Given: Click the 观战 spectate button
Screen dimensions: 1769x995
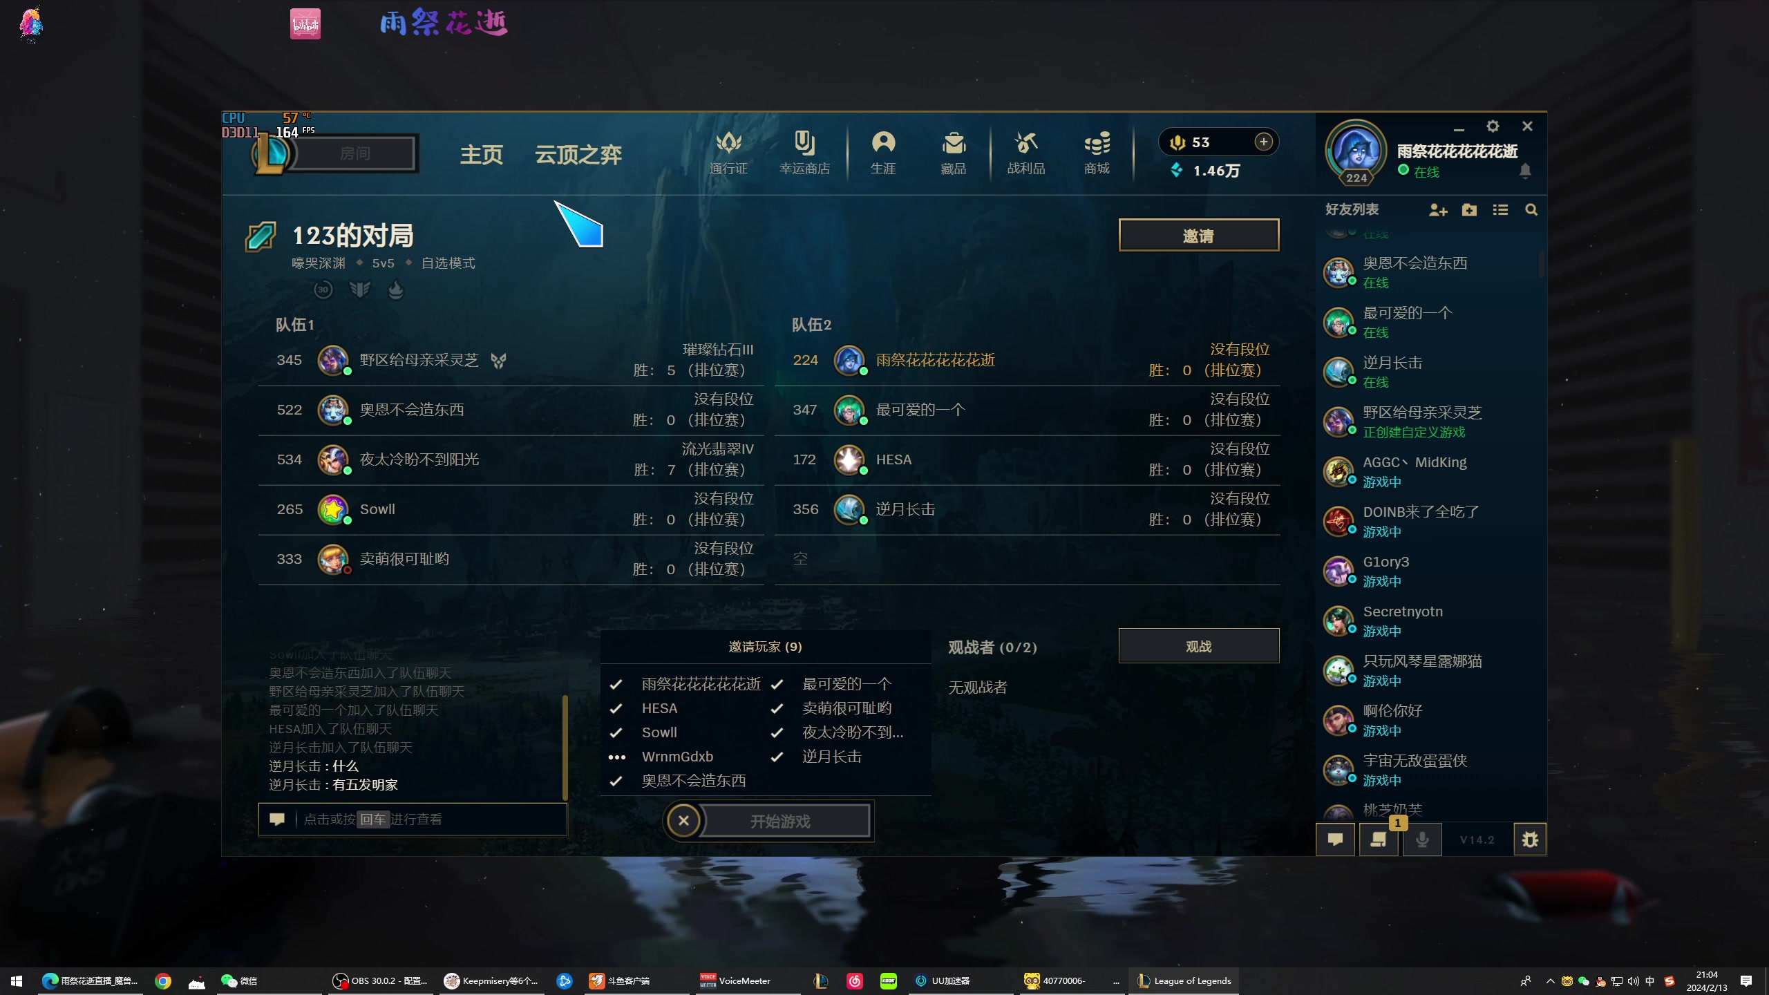Looking at the screenshot, I should tap(1198, 646).
